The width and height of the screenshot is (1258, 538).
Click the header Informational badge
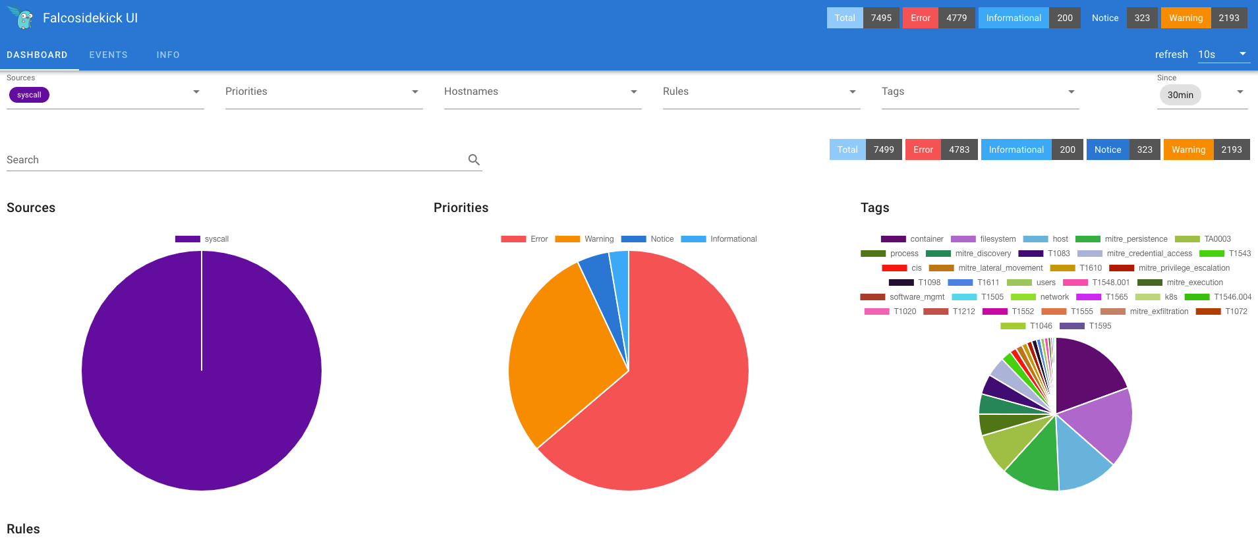tap(1029, 18)
